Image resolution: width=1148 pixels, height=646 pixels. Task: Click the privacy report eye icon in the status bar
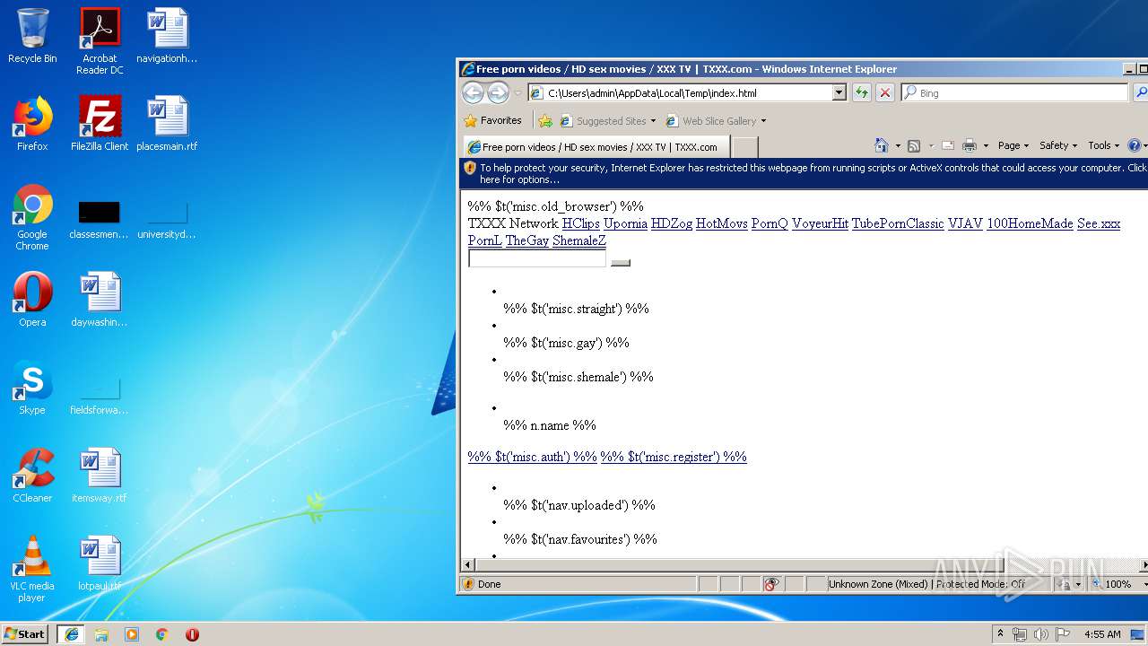[771, 584]
